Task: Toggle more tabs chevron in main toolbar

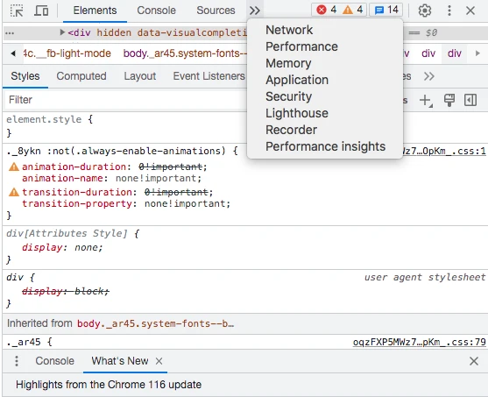Action: tap(255, 11)
